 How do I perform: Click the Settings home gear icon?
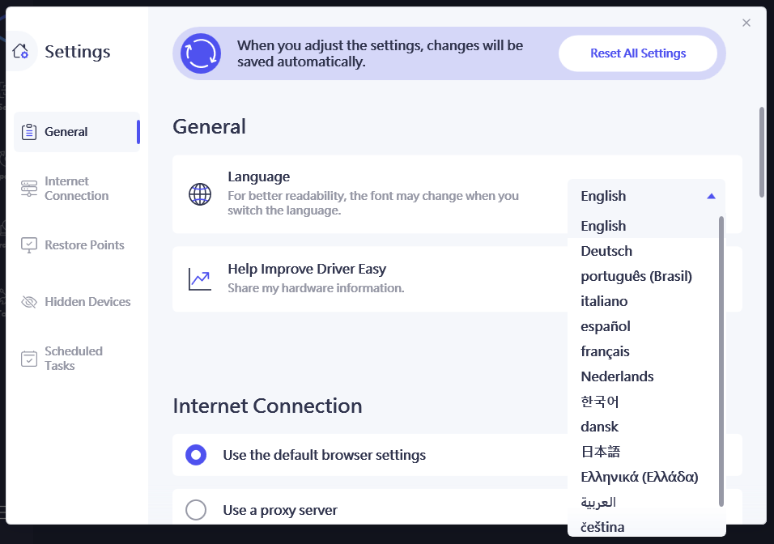pyautogui.click(x=21, y=51)
